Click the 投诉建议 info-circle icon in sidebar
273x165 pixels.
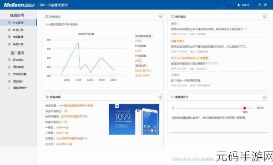pyautogui.click(x=9, y=60)
